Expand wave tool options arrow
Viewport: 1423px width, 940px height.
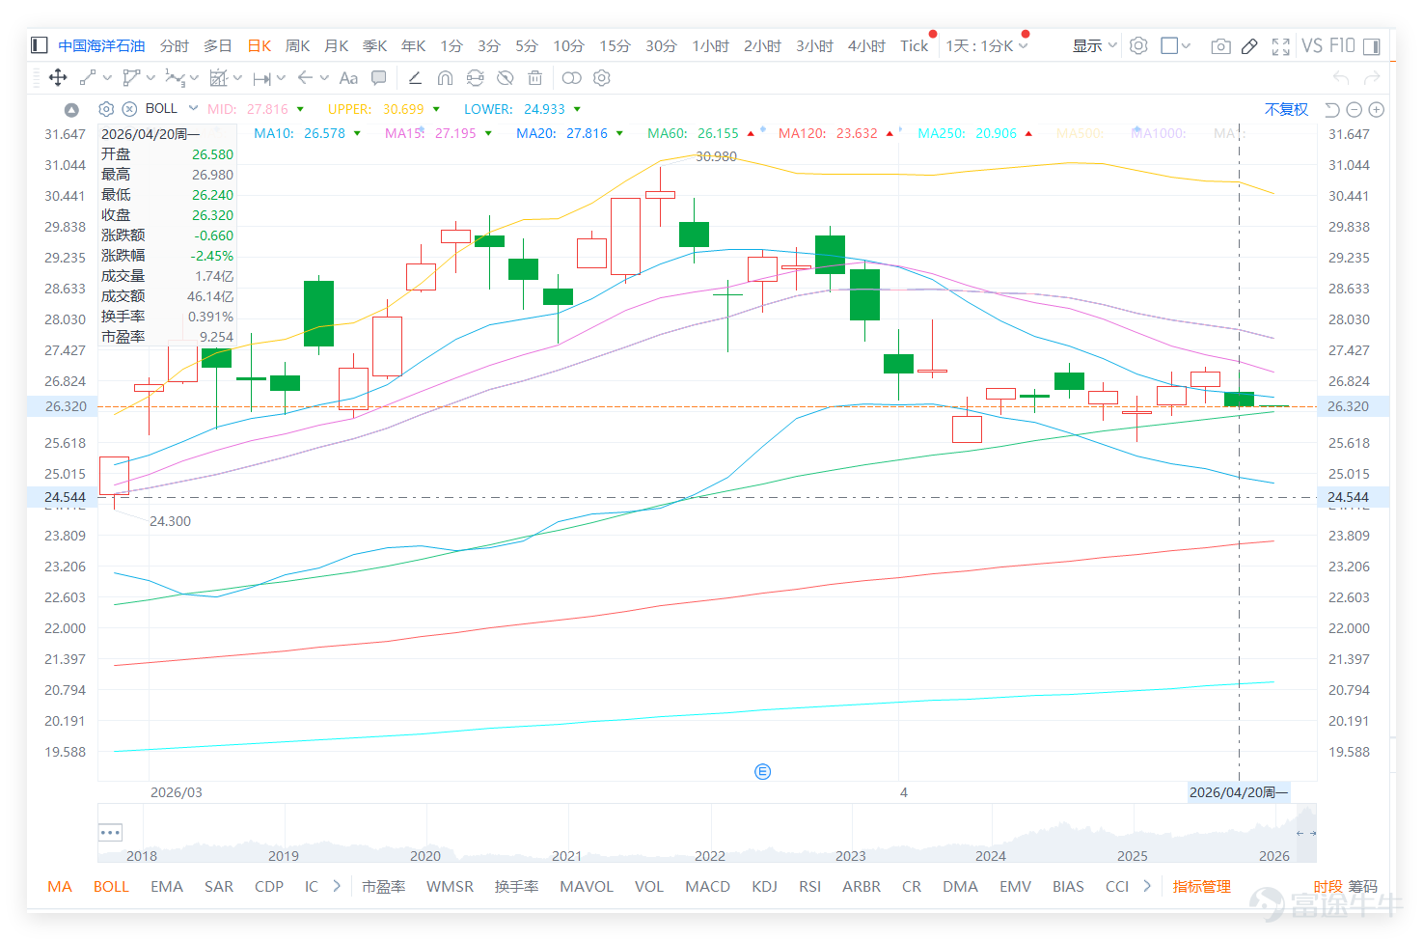(x=194, y=78)
